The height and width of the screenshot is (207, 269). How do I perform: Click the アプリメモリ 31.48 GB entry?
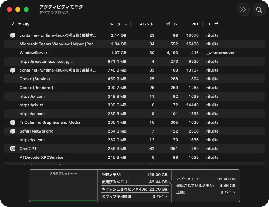pos(206,179)
